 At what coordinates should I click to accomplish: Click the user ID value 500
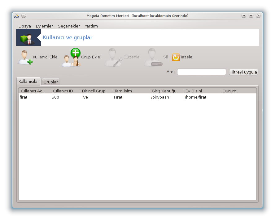coord(55,97)
